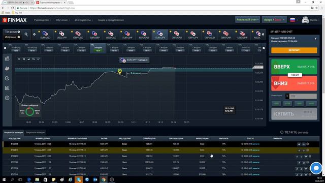Toggle favorite star for USD/CAD

tap(105, 32)
